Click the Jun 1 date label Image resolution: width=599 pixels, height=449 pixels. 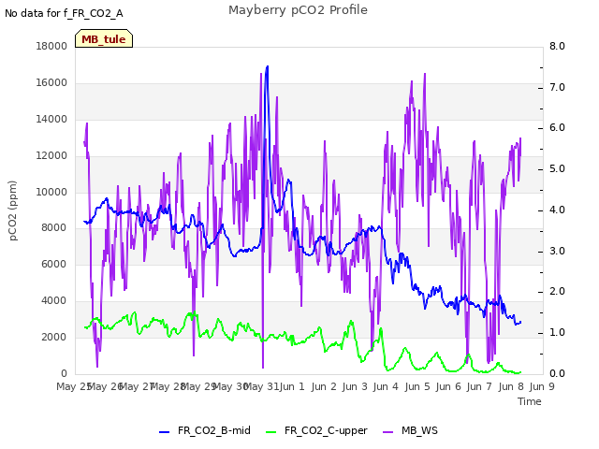292,387
